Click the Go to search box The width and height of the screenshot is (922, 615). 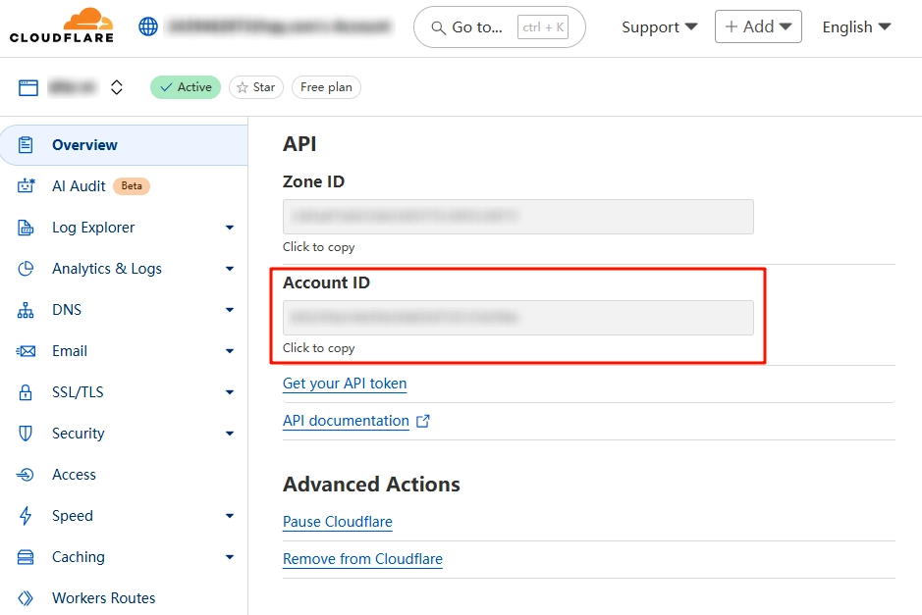pos(499,27)
